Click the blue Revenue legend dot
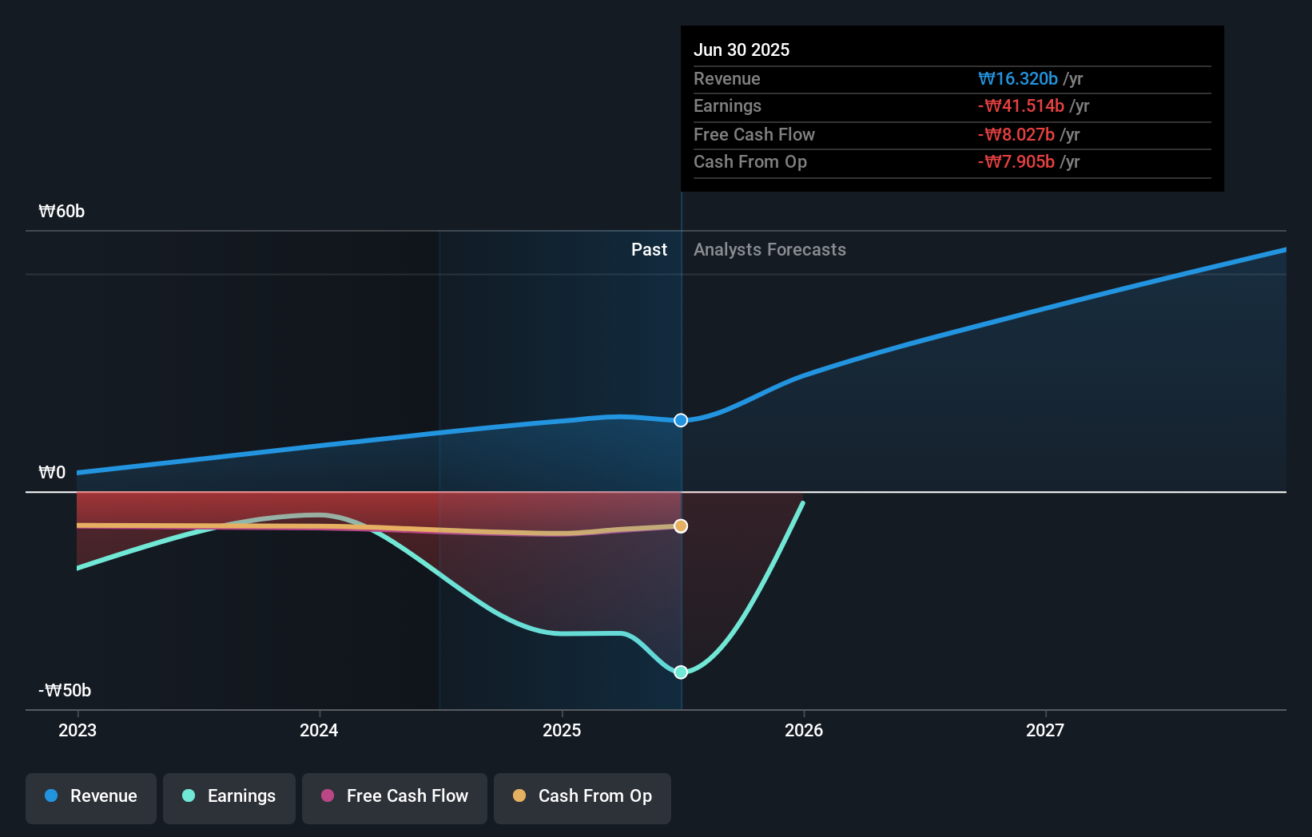 tap(50, 795)
